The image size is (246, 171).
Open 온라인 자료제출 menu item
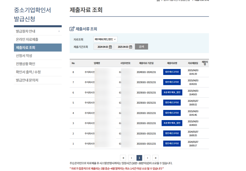coord(38,39)
